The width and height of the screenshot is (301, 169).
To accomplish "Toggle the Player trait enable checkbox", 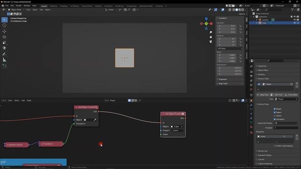I will pyautogui.click(x=259, y=84).
